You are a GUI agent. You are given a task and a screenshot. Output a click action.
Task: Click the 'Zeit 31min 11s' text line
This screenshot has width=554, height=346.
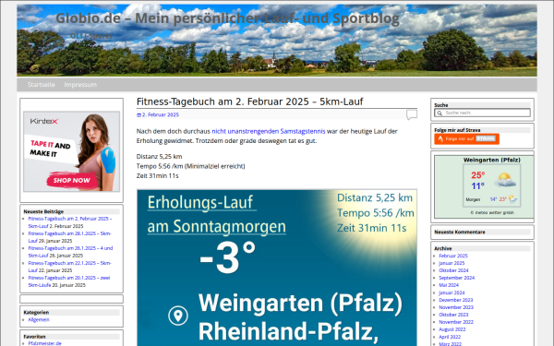click(157, 176)
